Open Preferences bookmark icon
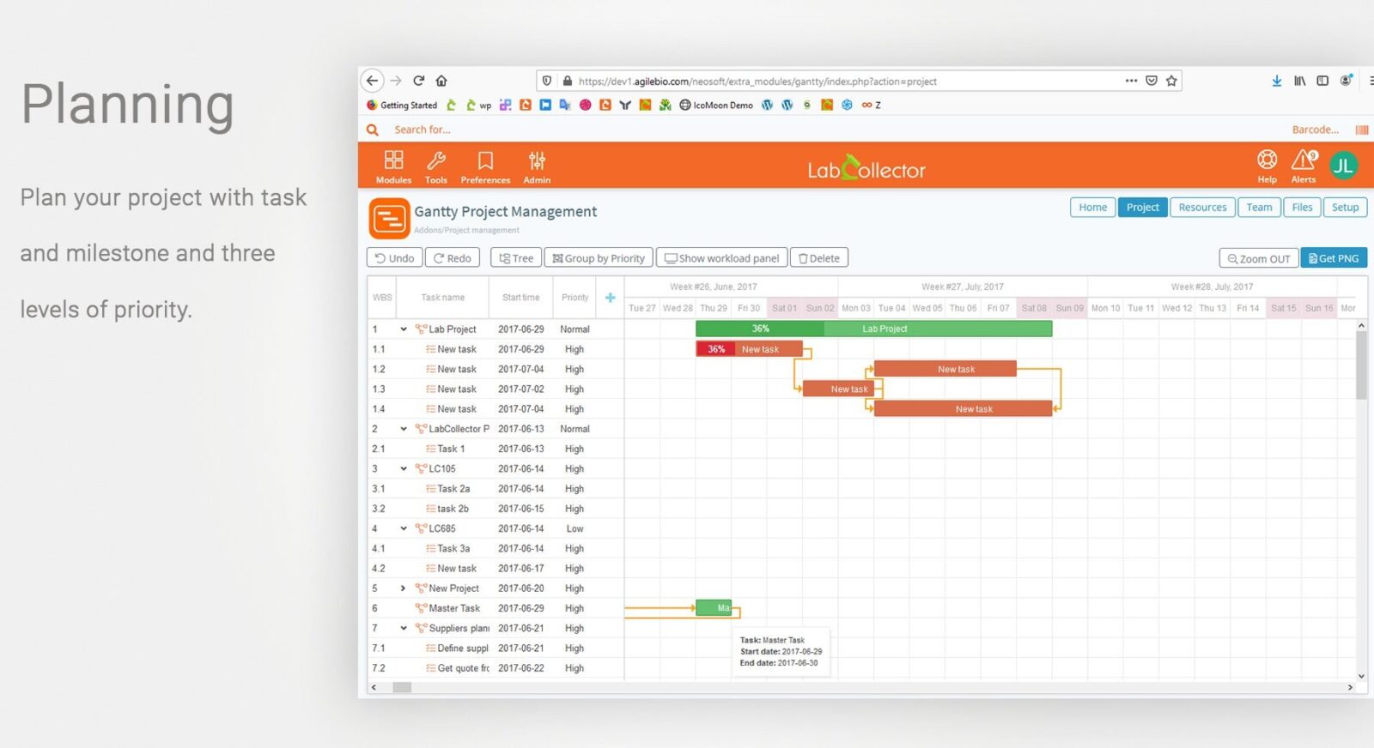Viewport: 1374px width, 748px height. (x=485, y=160)
